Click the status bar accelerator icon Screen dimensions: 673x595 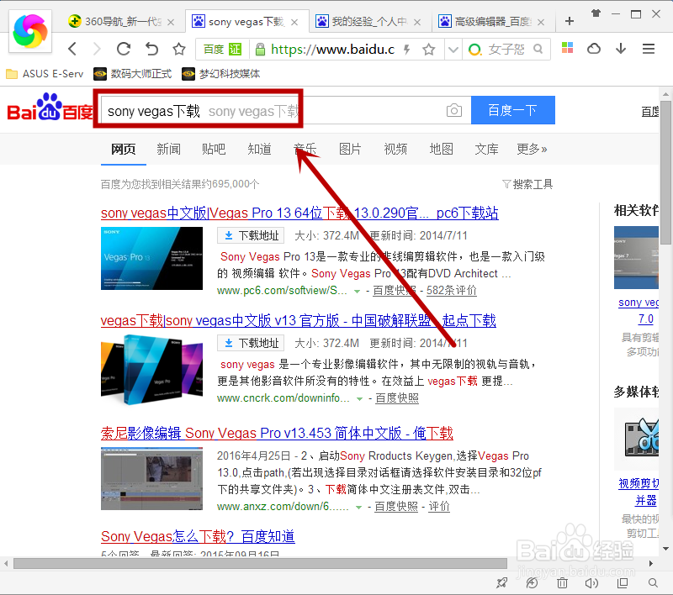point(532,582)
